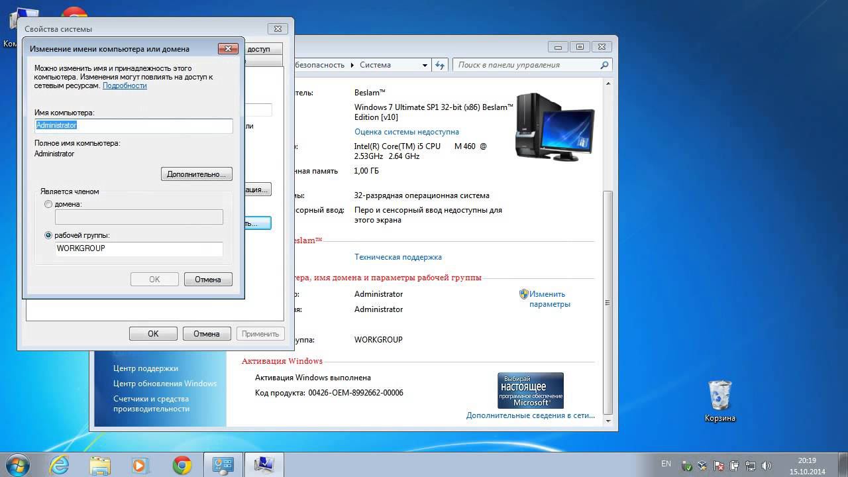Image resolution: width=848 pixels, height=477 pixels.
Task: Click the Action Center flag icon in tray
Action: click(717, 465)
